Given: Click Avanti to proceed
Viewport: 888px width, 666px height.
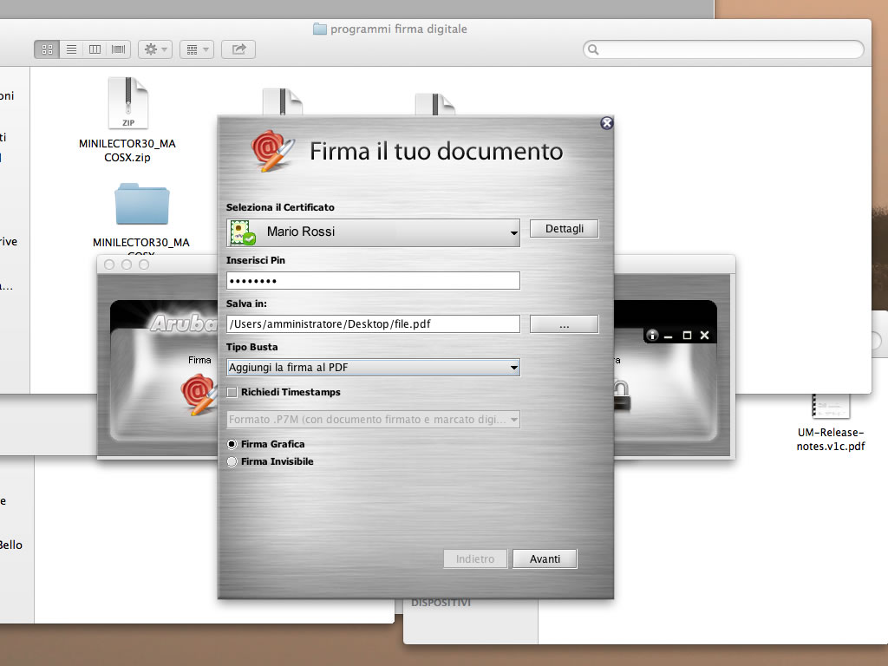Looking at the screenshot, I should [545, 559].
